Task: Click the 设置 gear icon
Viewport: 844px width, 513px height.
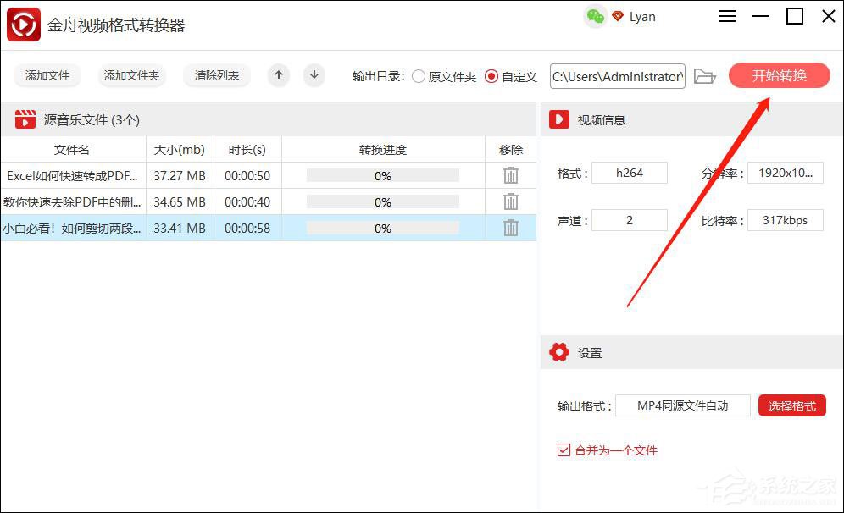Action: (x=558, y=352)
